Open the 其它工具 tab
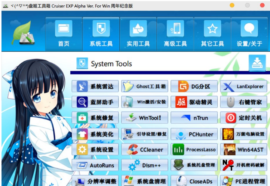This screenshot has height=186, width=270. (212, 34)
